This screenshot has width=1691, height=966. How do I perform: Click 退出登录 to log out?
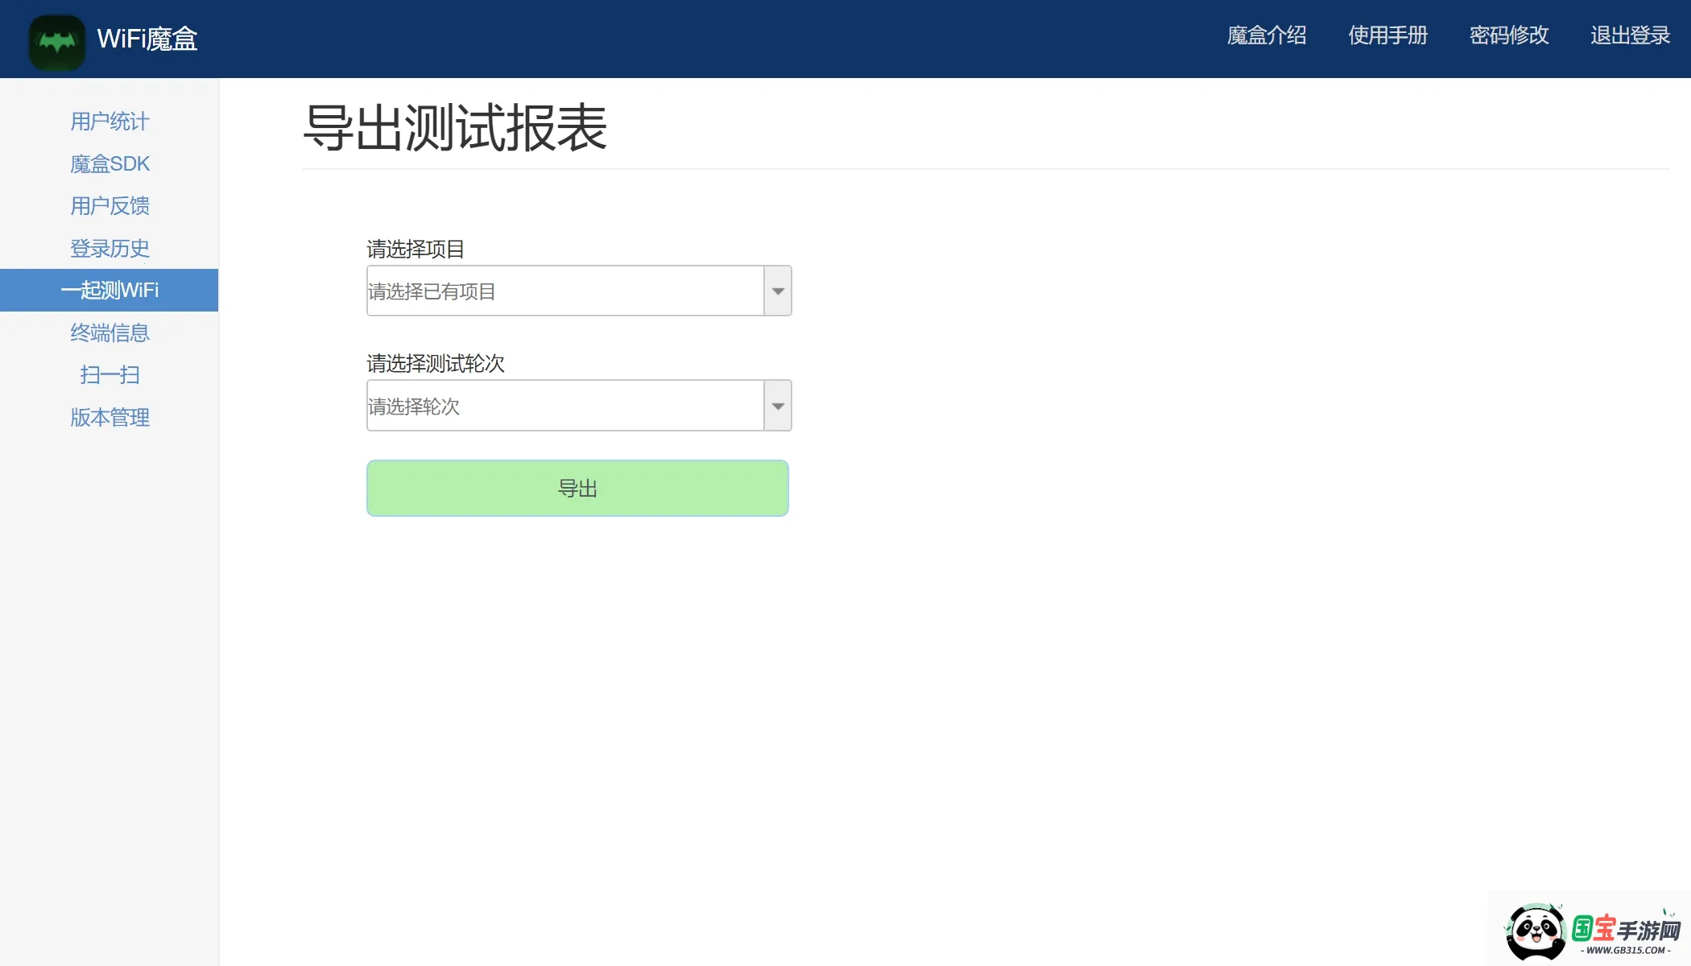pos(1630,36)
